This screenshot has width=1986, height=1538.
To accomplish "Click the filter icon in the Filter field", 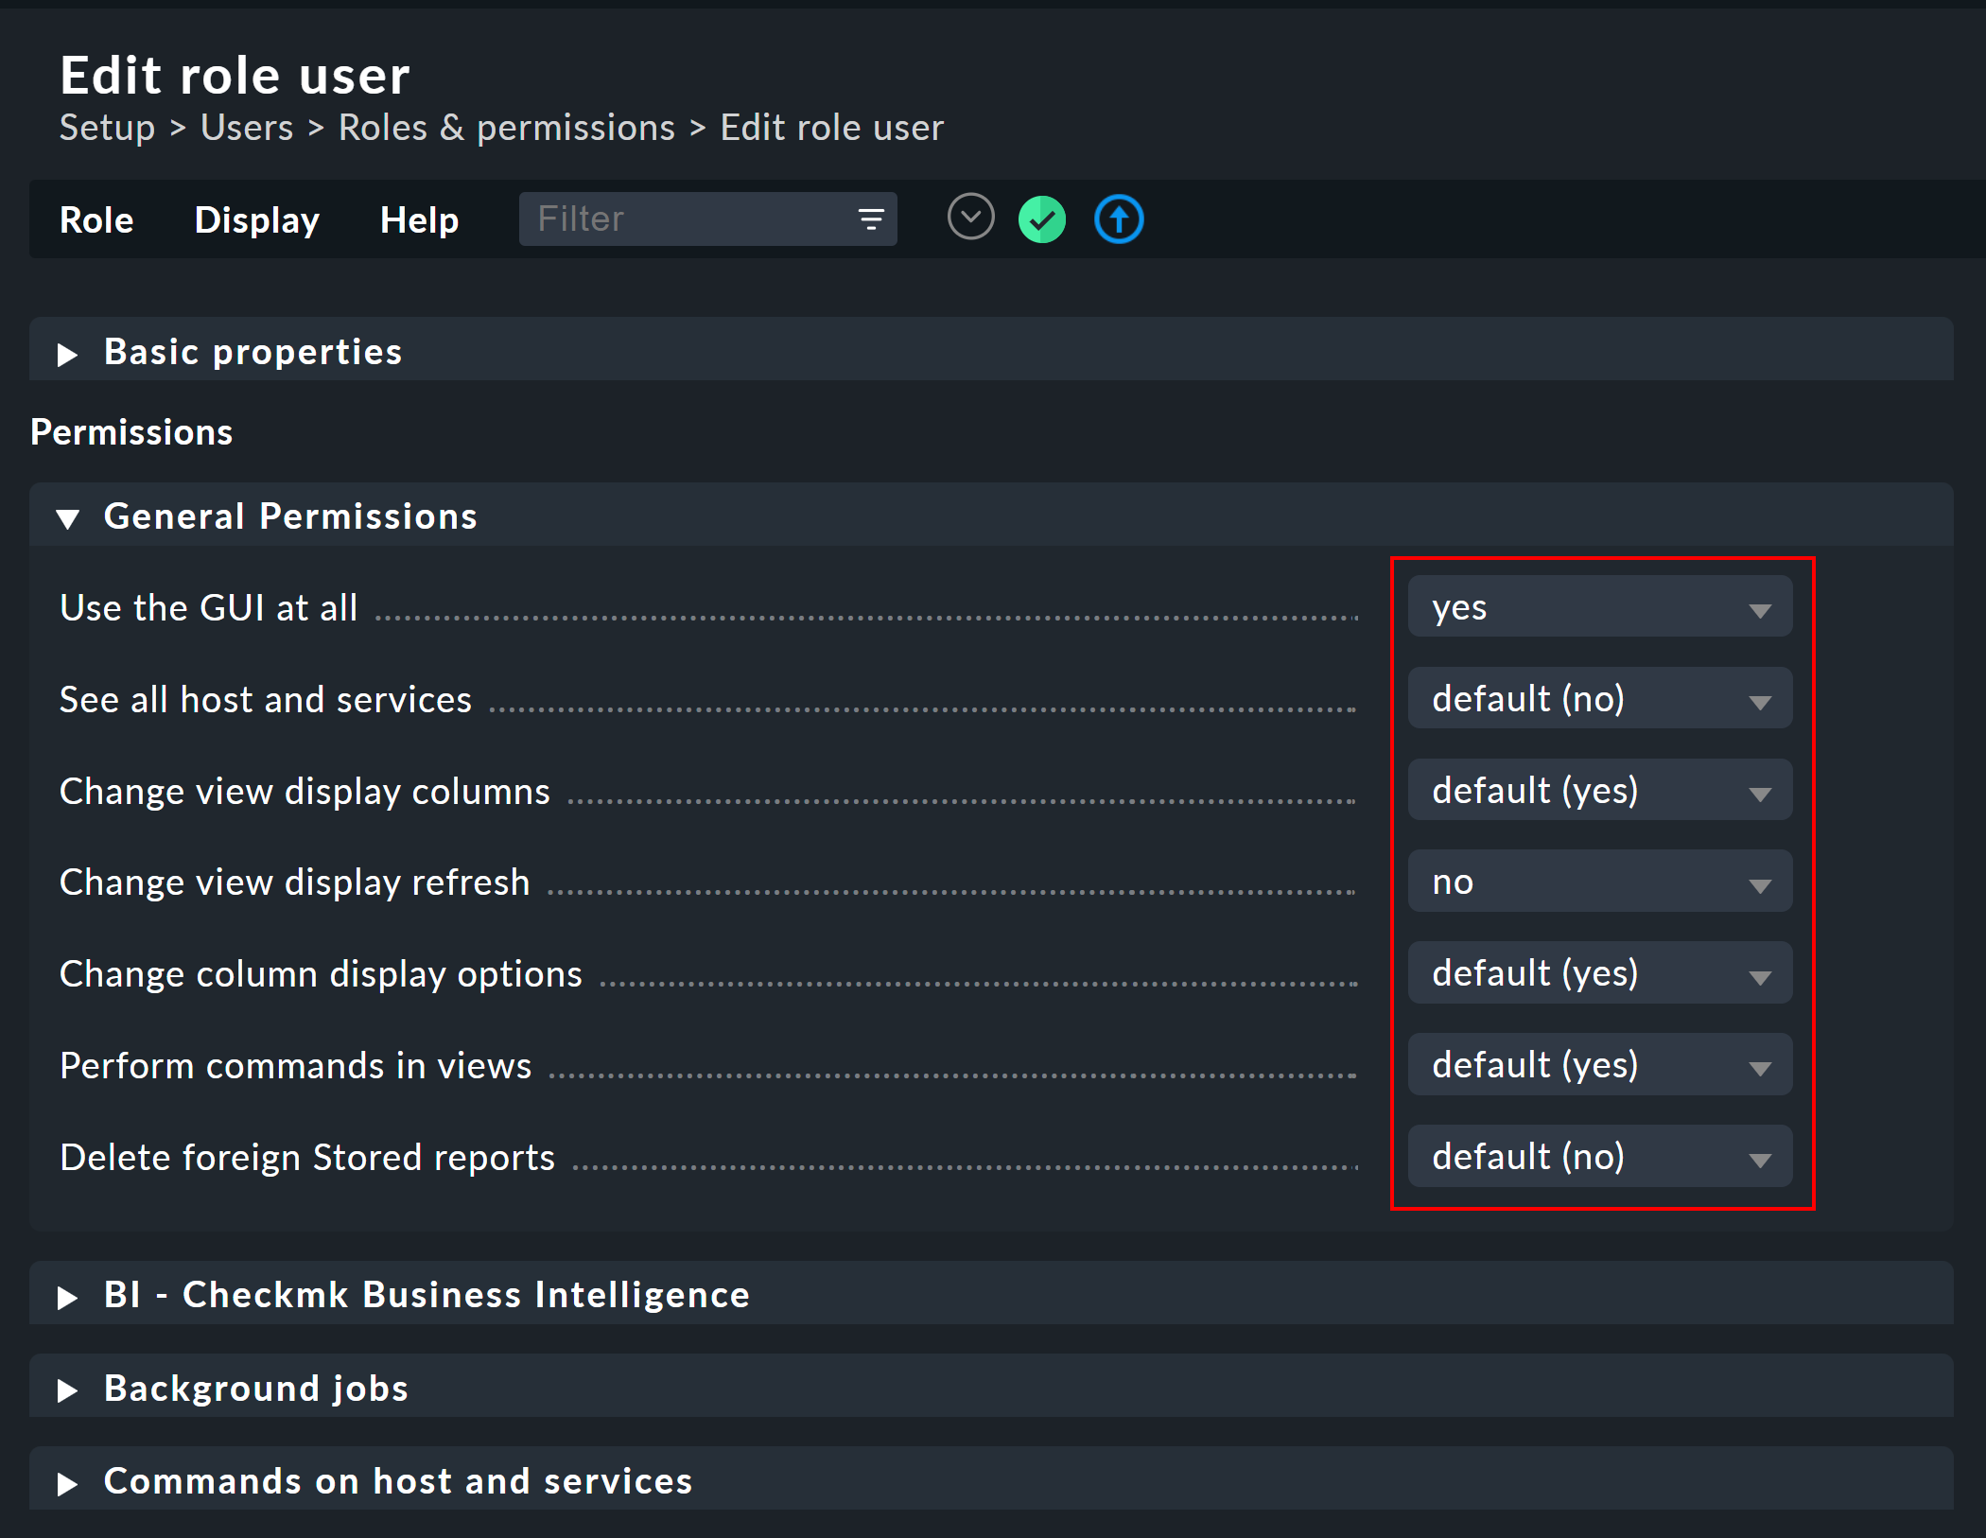I will point(871,218).
